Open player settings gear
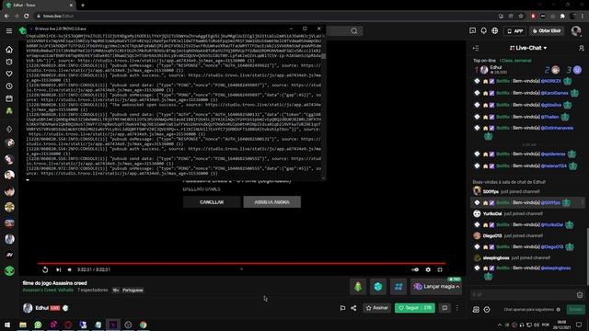Image resolution: width=589 pixels, height=331 pixels. coord(428,269)
